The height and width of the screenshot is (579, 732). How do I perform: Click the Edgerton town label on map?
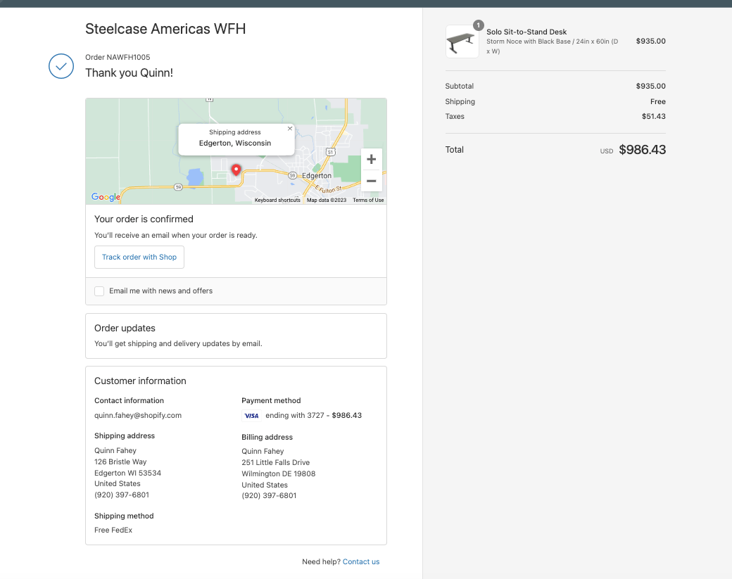pyautogui.click(x=316, y=176)
